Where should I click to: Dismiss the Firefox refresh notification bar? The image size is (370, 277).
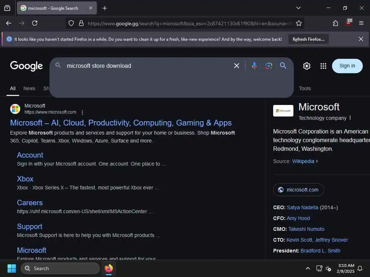coord(361,39)
